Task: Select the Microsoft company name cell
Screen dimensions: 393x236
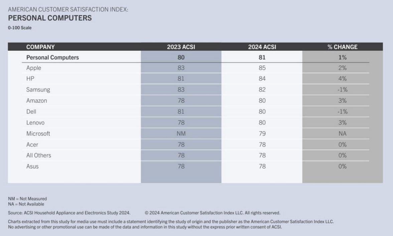Action: (x=38, y=133)
